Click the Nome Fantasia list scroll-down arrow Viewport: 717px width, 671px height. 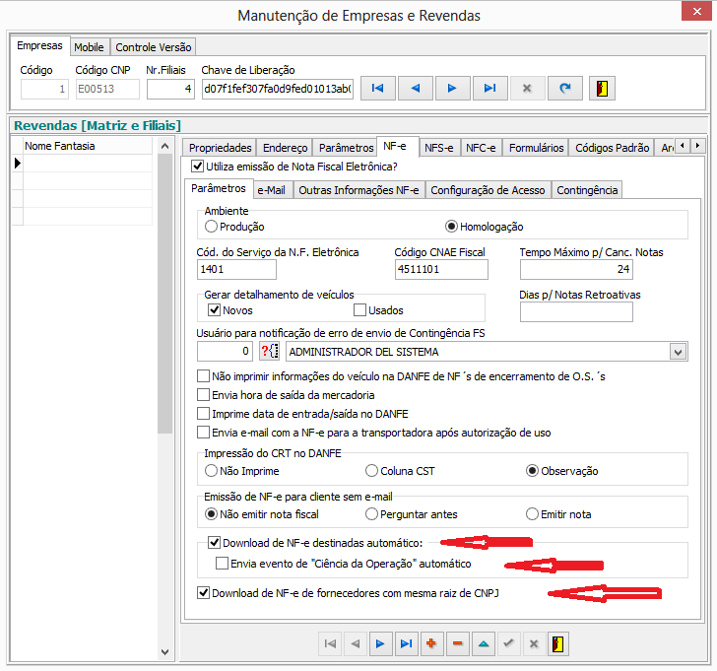pyautogui.click(x=165, y=651)
